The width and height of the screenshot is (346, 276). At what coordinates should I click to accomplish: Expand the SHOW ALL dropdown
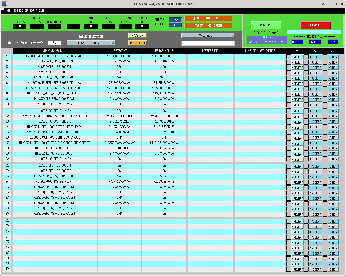click(208, 35)
